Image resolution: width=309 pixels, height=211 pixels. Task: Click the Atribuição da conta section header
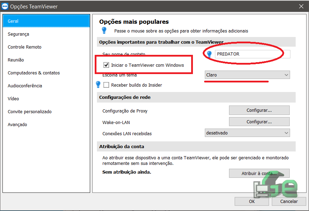[x=196, y=146]
